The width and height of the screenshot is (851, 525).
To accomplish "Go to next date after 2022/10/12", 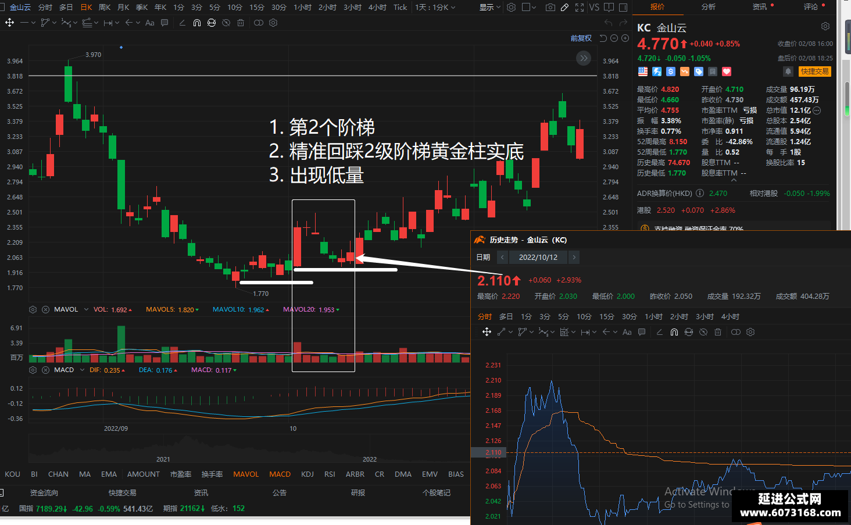I will pyautogui.click(x=574, y=257).
